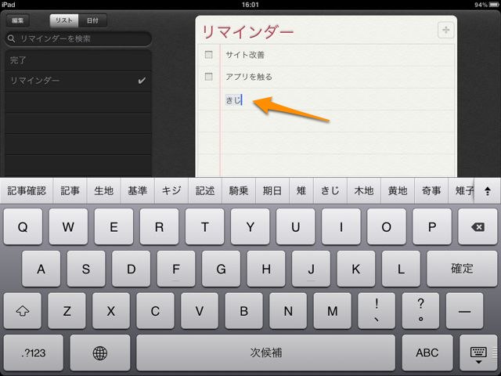Tap the backspace delete key
Image resolution: width=501 pixels, height=376 pixels.
pyautogui.click(x=478, y=227)
